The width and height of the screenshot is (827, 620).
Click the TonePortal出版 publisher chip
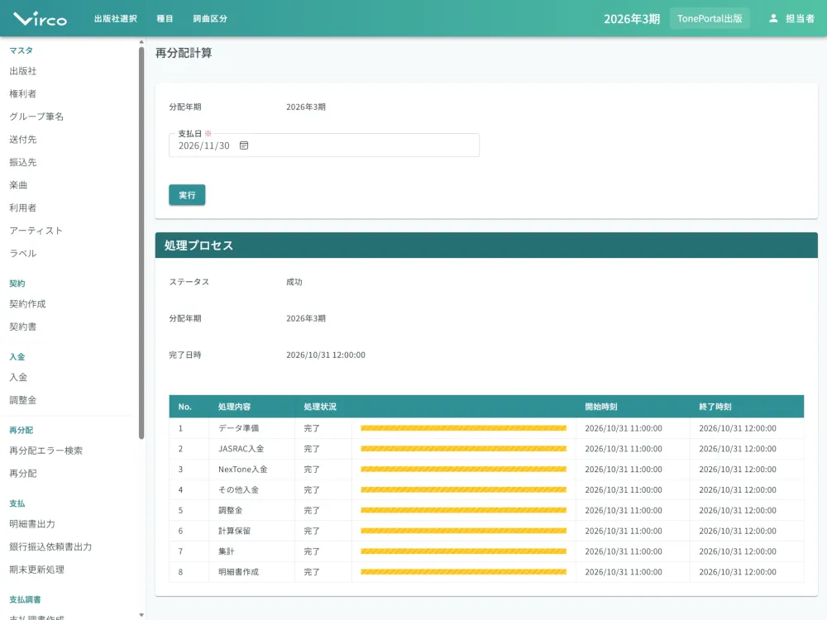tap(710, 18)
